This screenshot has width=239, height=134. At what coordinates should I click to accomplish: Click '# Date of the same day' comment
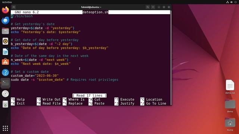(x=50, y=56)
